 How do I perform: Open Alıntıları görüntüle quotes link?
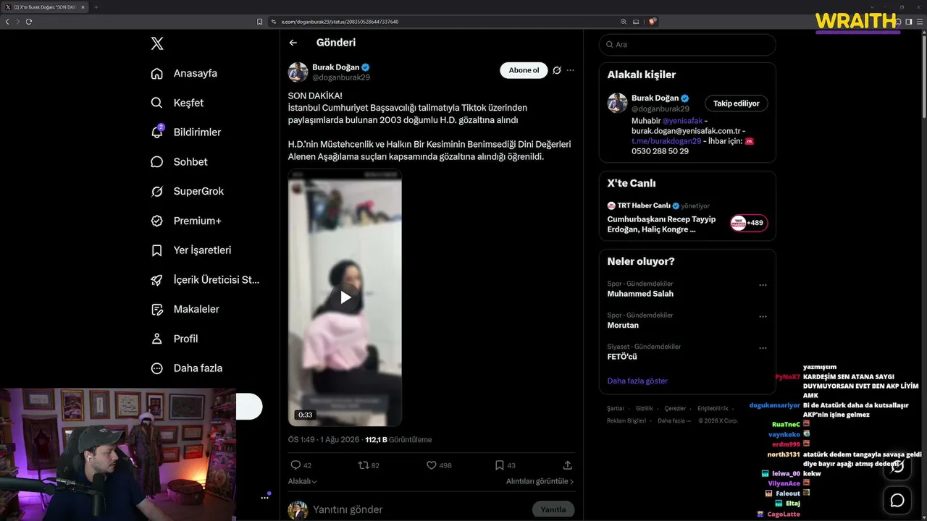pos(540,481)
